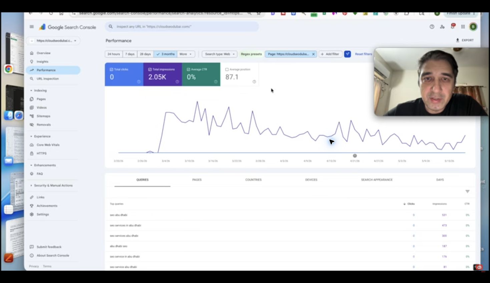Open About Search Console
Image resolution: width=490 pixels, height=283 pixels.
(x=53, y=256)
